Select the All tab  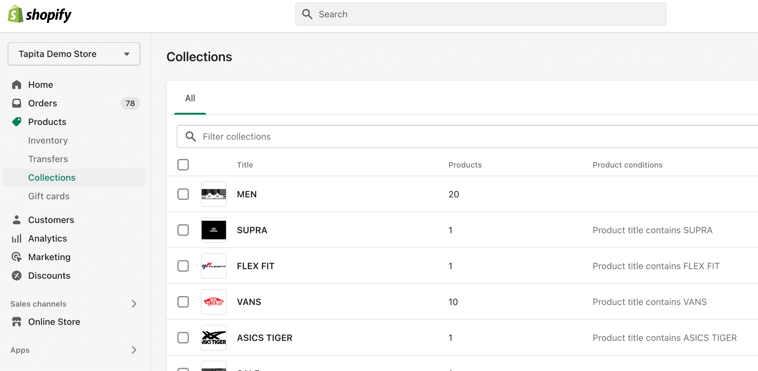[x=190, y=98]
